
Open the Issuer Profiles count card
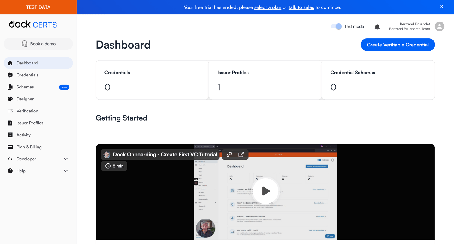(x=265, y=80)
